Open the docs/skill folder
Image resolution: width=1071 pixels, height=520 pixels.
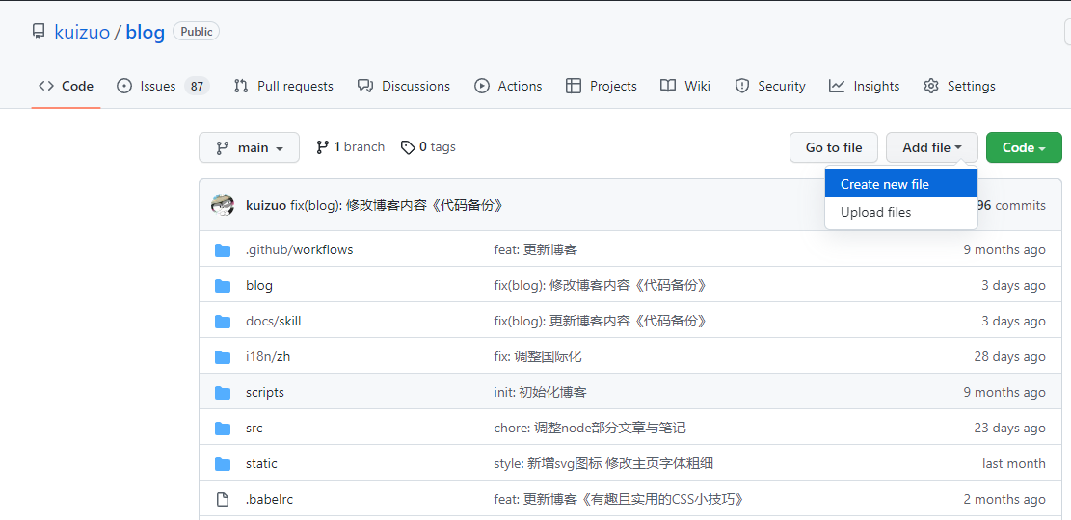[273, 321]
